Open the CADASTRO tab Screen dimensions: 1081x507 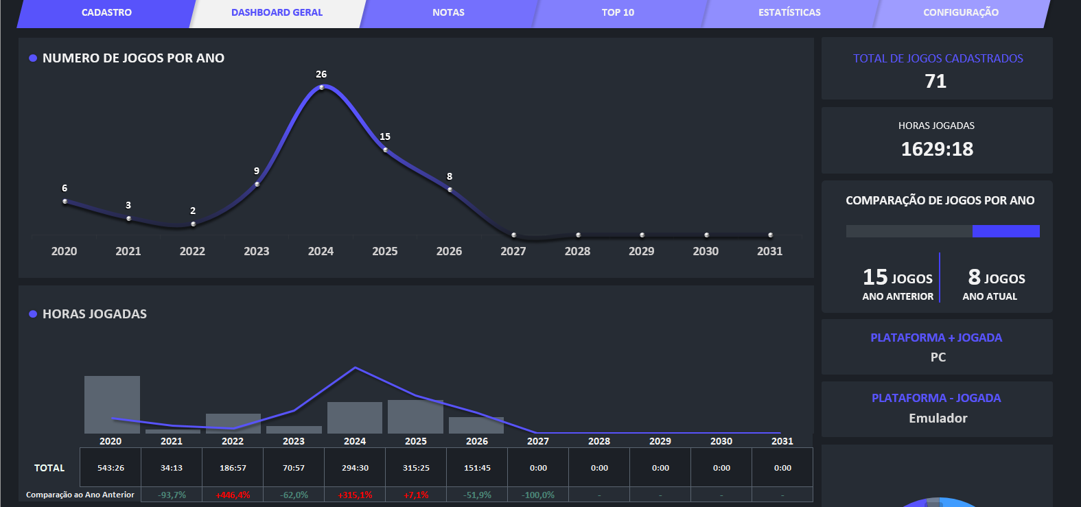pyautogui.click(x=106, y=13)
